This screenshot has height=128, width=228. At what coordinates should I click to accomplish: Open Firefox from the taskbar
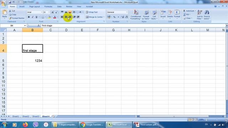pyautogui.click(x=25, y=125)
